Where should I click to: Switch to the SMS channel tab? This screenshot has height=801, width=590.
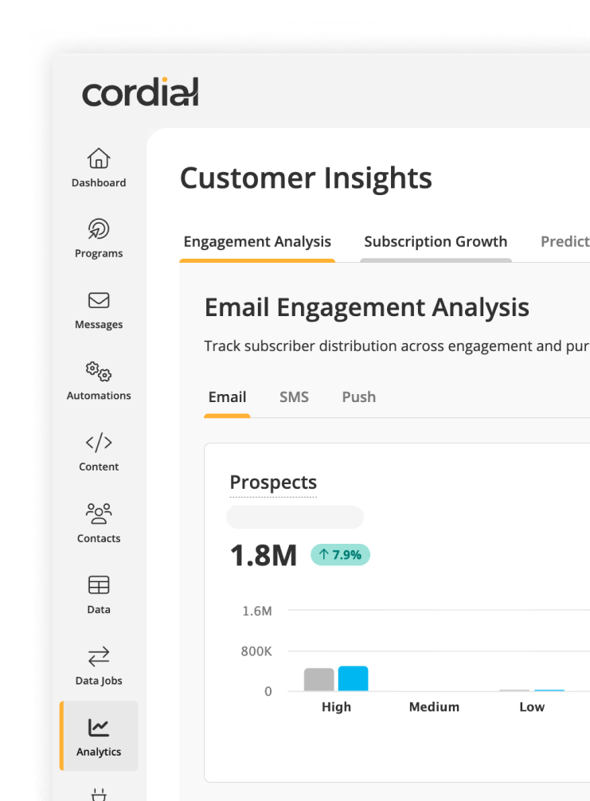click(294, 397)
